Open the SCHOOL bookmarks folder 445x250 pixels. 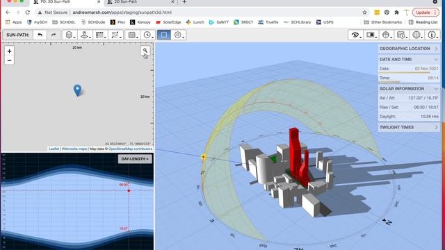[64, 22]
